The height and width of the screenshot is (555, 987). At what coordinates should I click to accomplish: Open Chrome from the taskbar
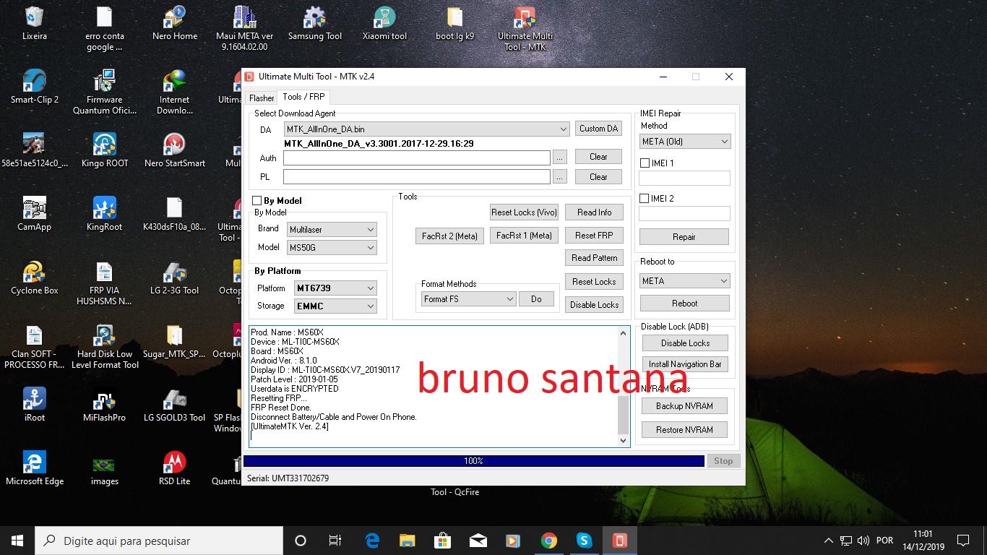point(549,541)
